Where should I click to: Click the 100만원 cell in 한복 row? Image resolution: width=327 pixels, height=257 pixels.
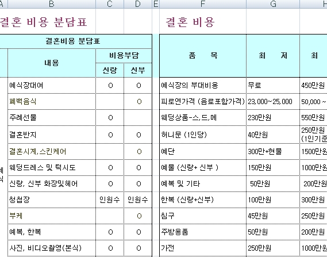coord(273,200)
